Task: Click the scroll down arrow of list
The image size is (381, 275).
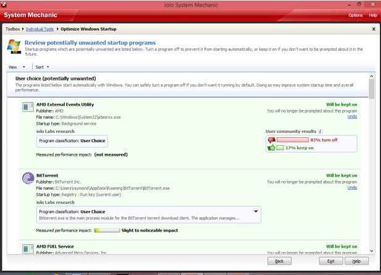Action: coord(372,251)
